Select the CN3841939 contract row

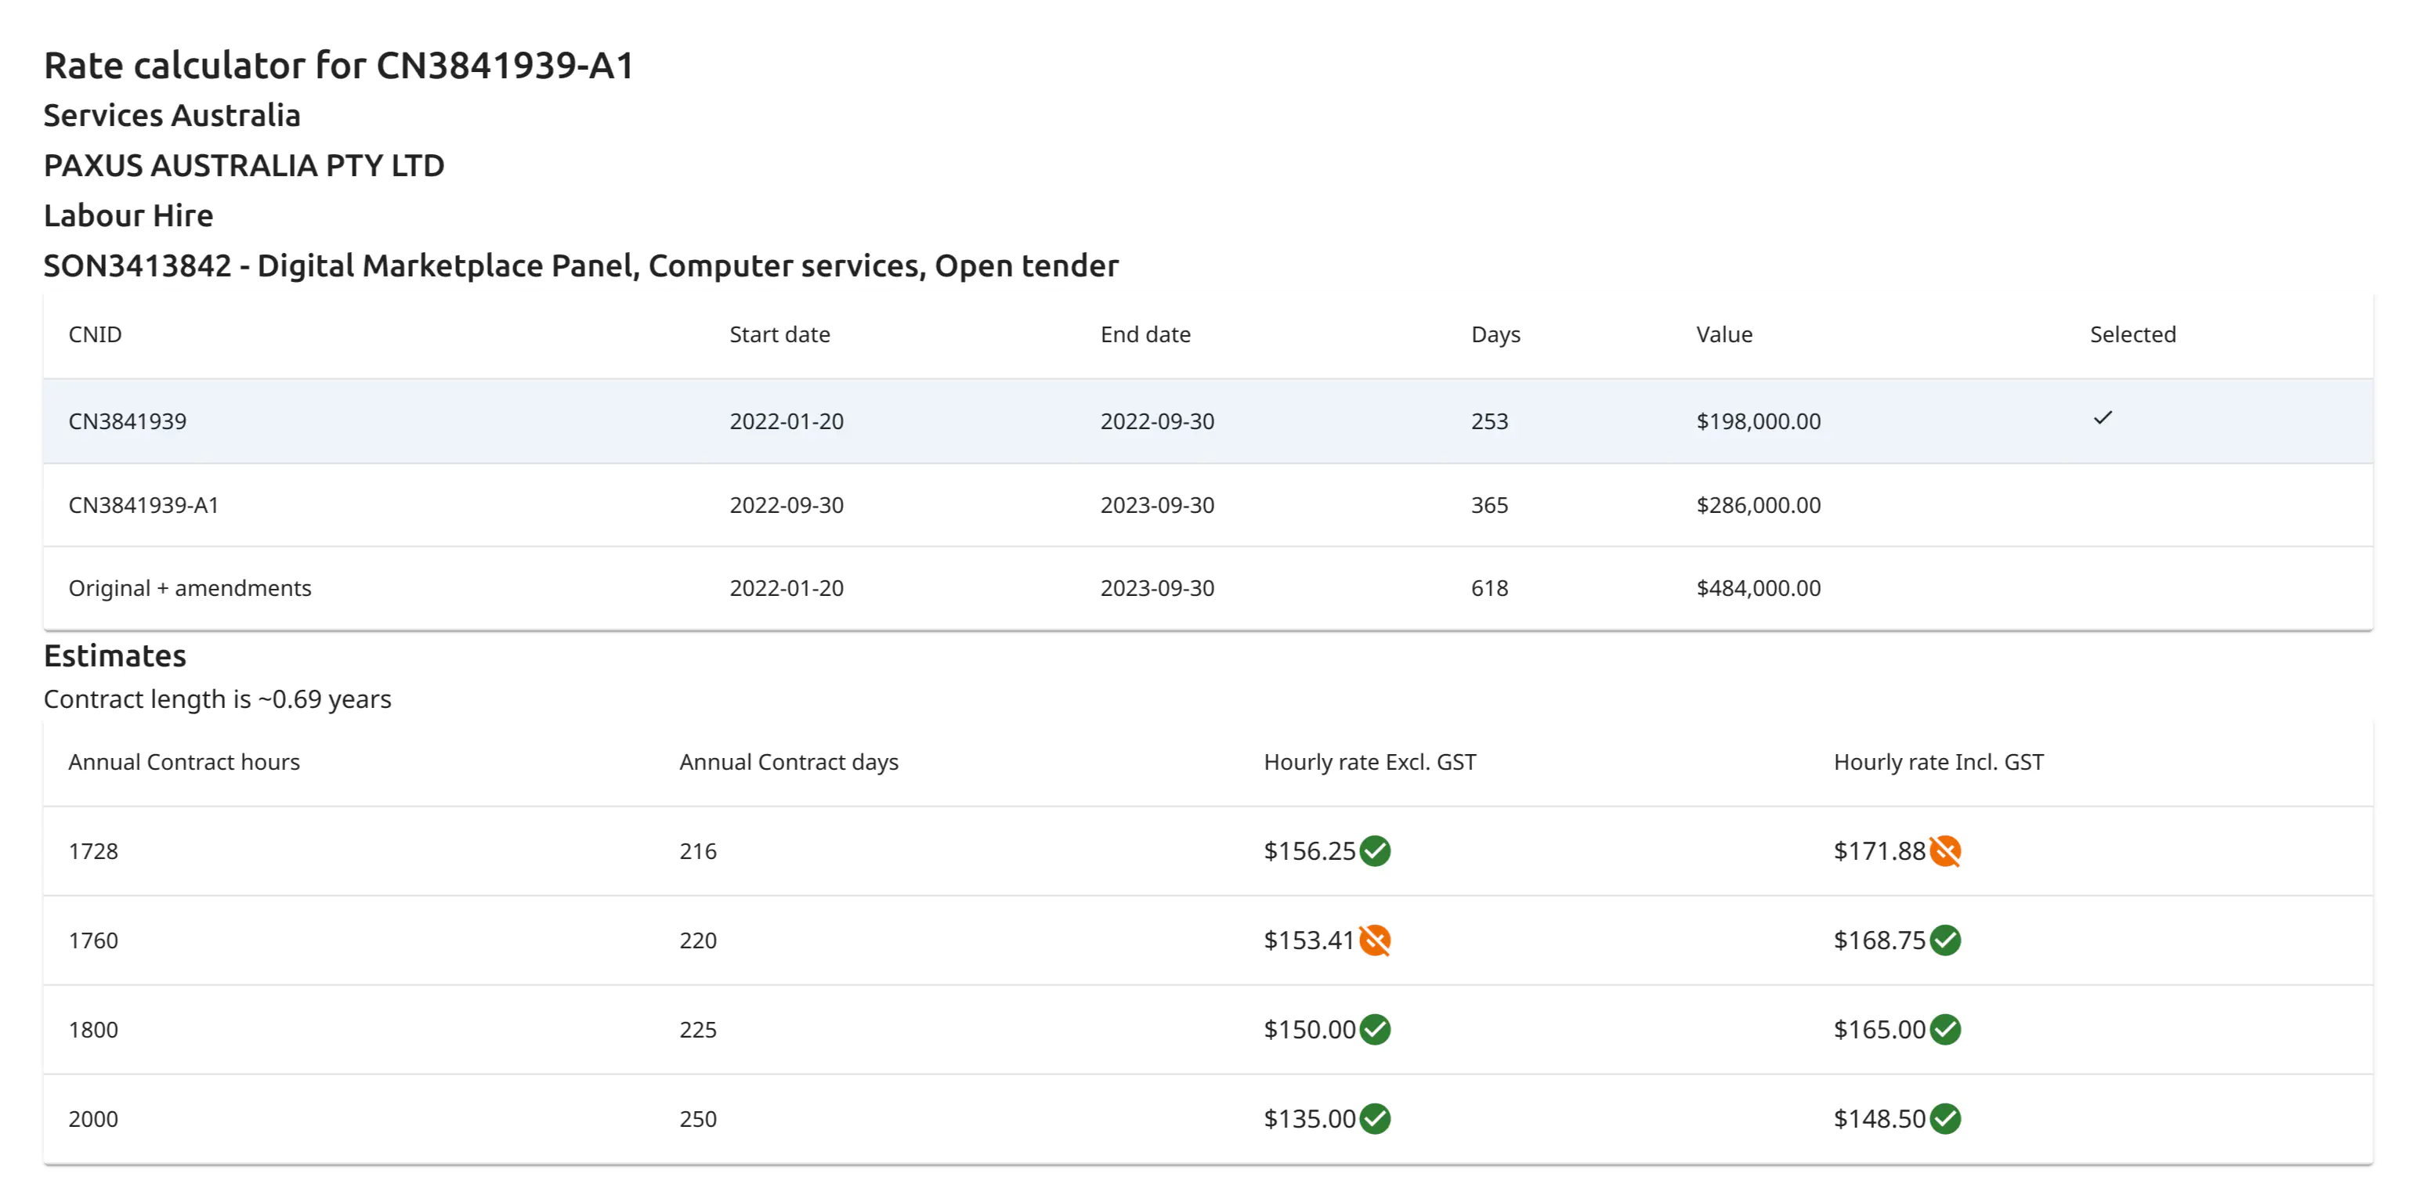(x=128, y=422)
